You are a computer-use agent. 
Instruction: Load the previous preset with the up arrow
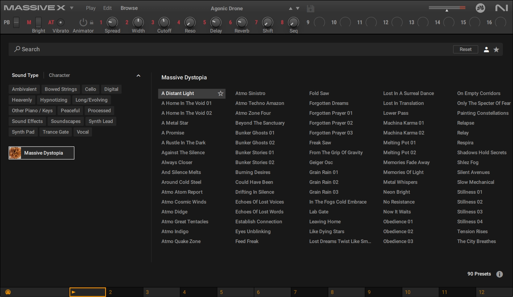pos(291,8)
